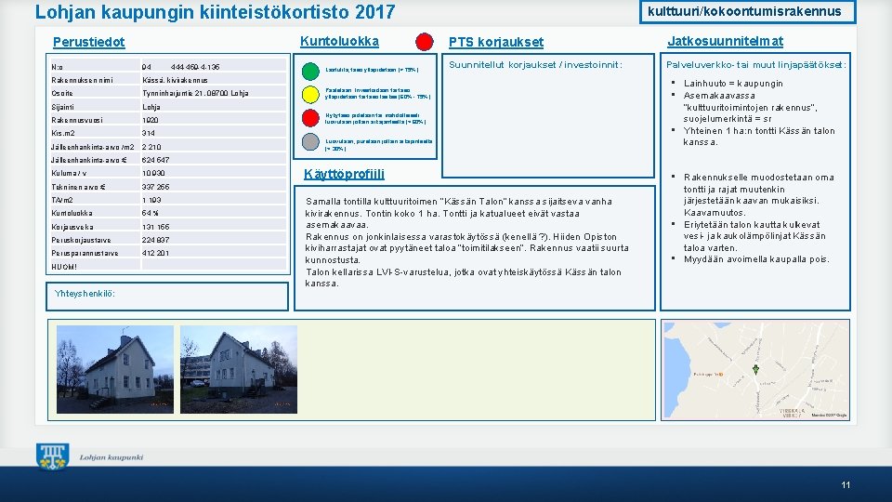Click the bullet Myydään avoimella kaupalla pois

click(x=756, y=259)
